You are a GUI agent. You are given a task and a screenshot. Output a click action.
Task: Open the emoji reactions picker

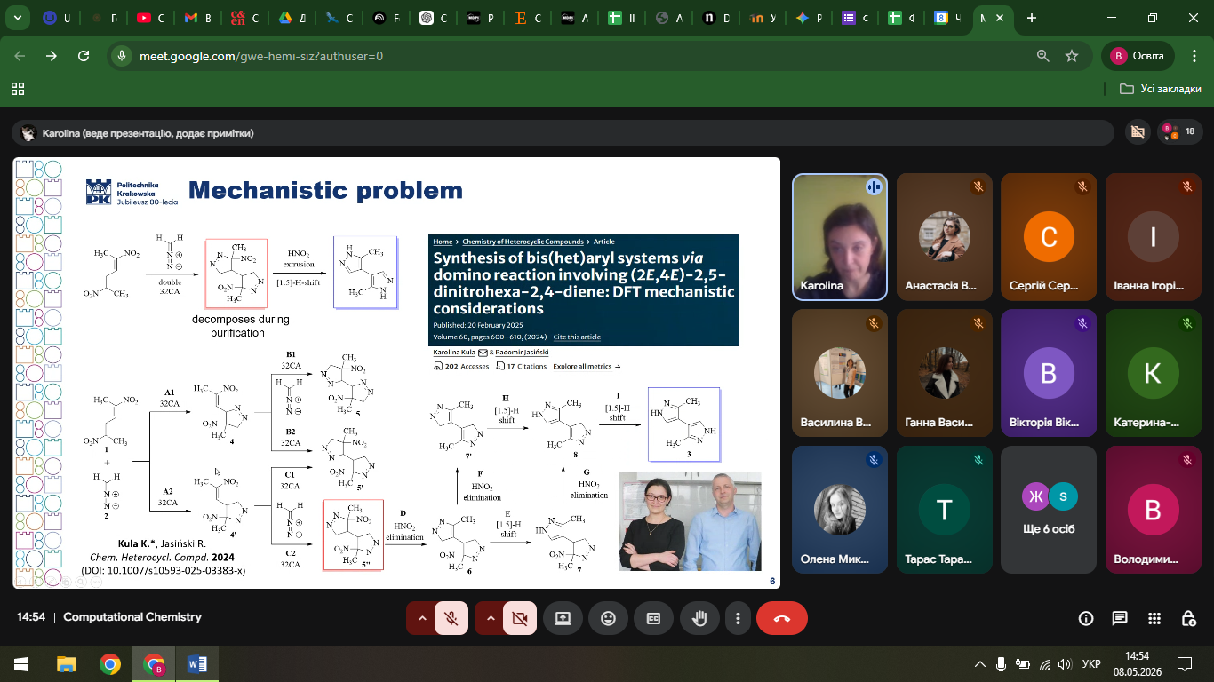pyautogui.click(x=608, y=618)
